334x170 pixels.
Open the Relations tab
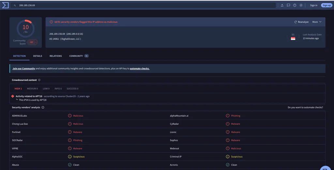pyautogui.click(x=55, y=56)
